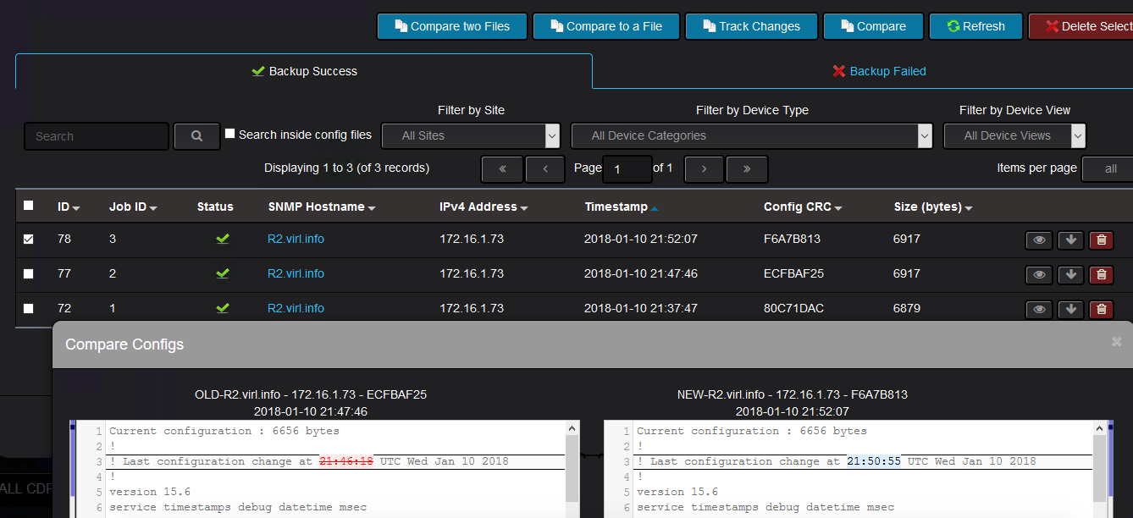Image resolution: width=1133 pixels, height=518 pixels.
Task: Select CRC value F6A7B813
Action: 792,240
